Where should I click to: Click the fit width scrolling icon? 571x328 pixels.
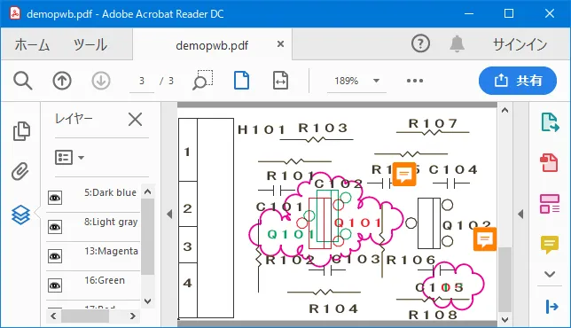(x=280, y=81)
